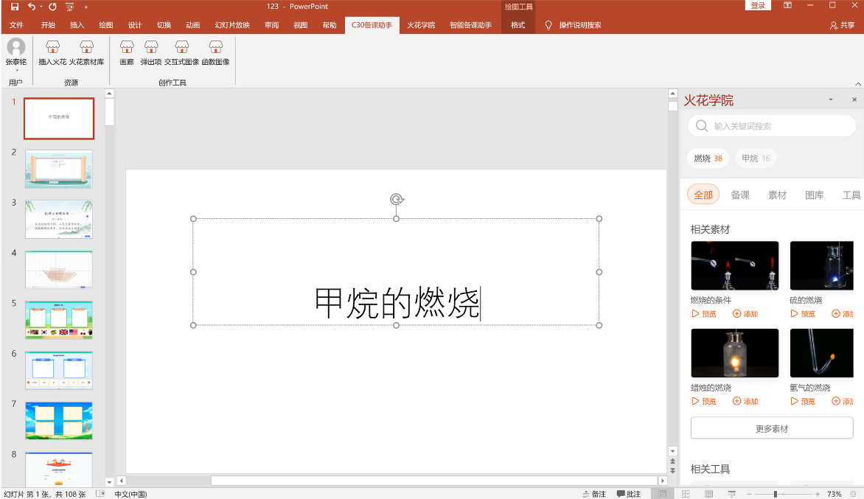The image size is (864, 499).
Task: Open the 蜡烛的燃烧 material thumbnail
Action: 734,353
